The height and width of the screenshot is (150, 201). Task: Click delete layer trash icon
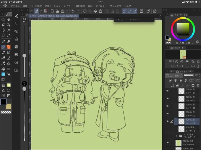[x=198, y=85]
